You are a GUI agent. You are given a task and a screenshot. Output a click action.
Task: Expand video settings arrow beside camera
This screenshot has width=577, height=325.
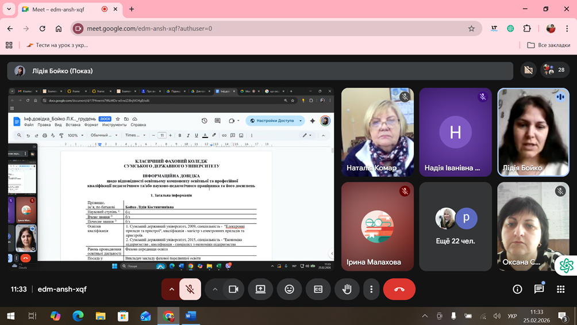click(215, 289)
